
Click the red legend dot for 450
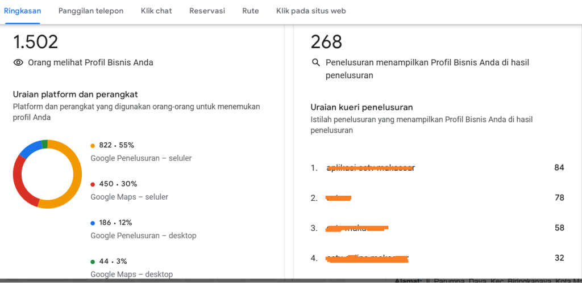93,184
